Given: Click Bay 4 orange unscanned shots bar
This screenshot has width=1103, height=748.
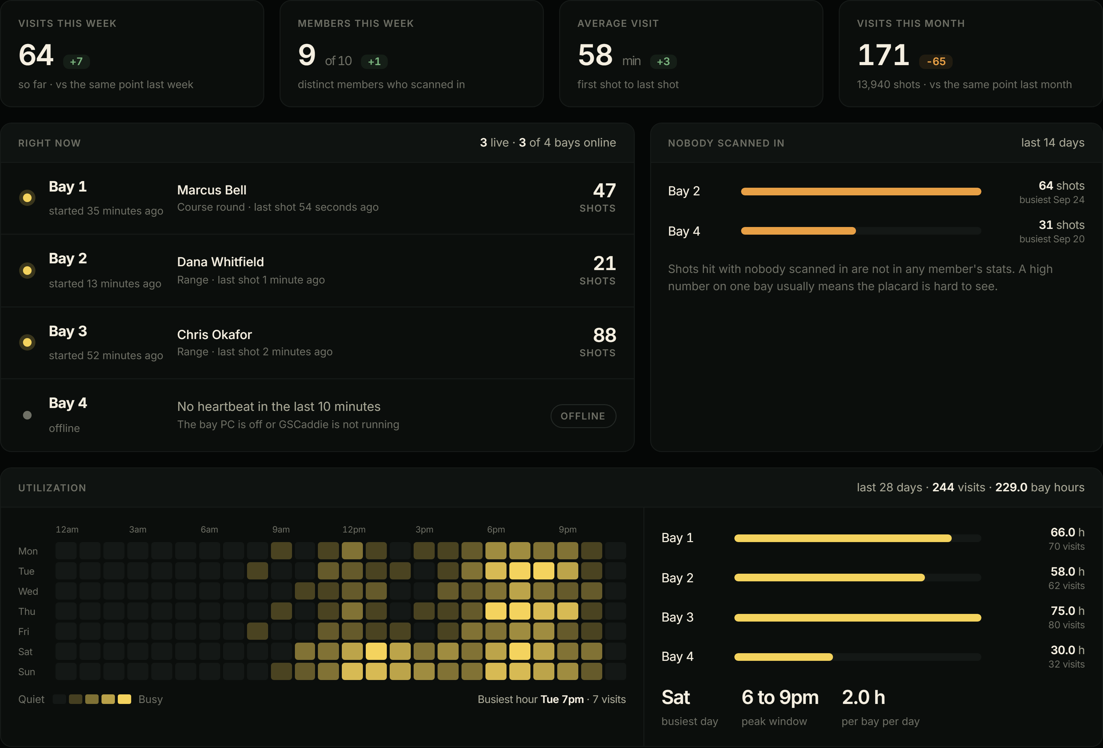Looking at the screenshot, I should tap(798, 231).
